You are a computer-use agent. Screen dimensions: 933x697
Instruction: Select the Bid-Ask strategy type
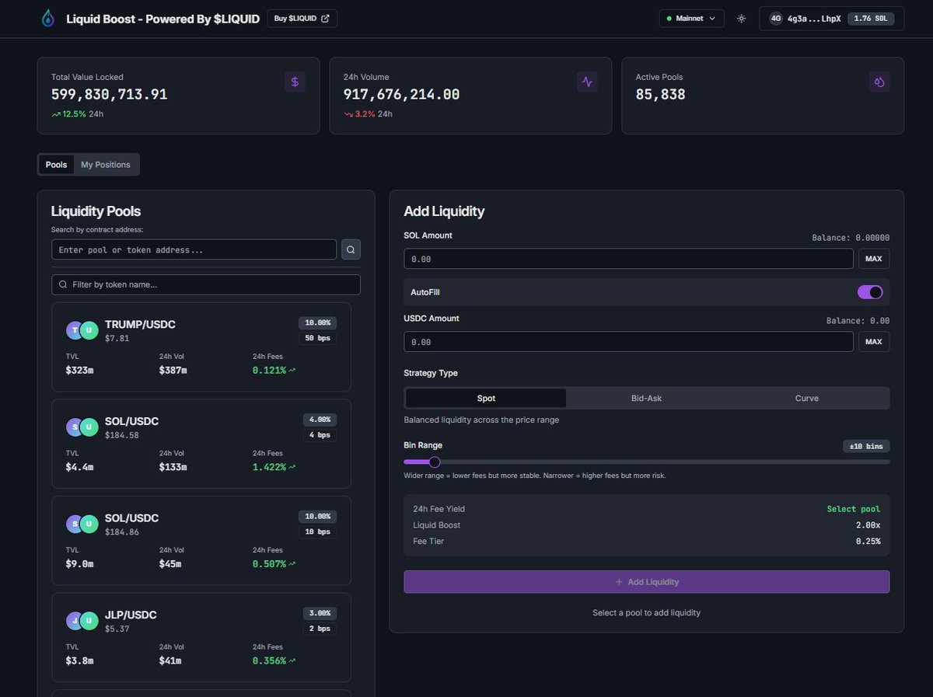click(647, 398)
